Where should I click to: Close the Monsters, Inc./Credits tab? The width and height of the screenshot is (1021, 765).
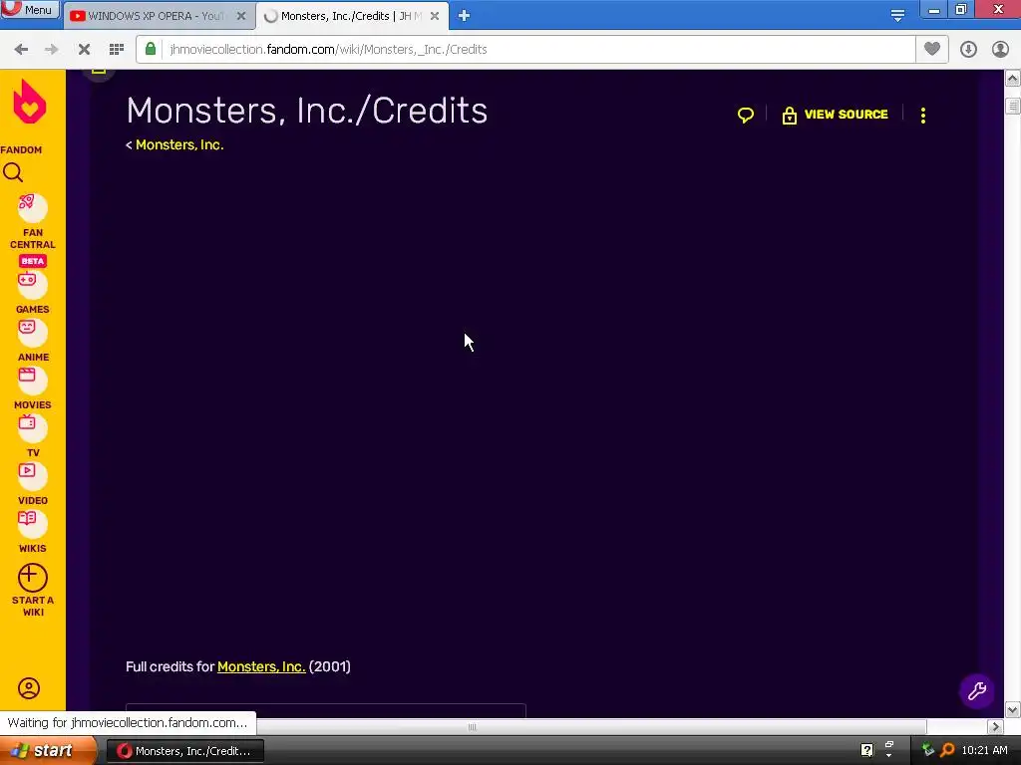[435, 16]
